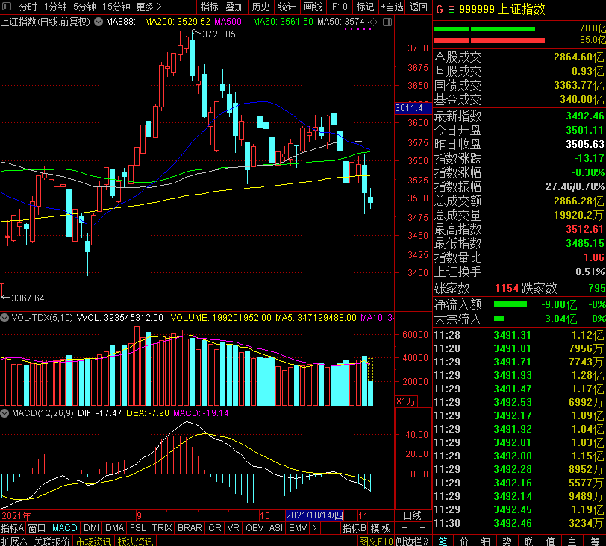The height and width of the screenshot is (546, 606).
Task: Expand the 更多 timeframe list
Action: click(149, 7)
